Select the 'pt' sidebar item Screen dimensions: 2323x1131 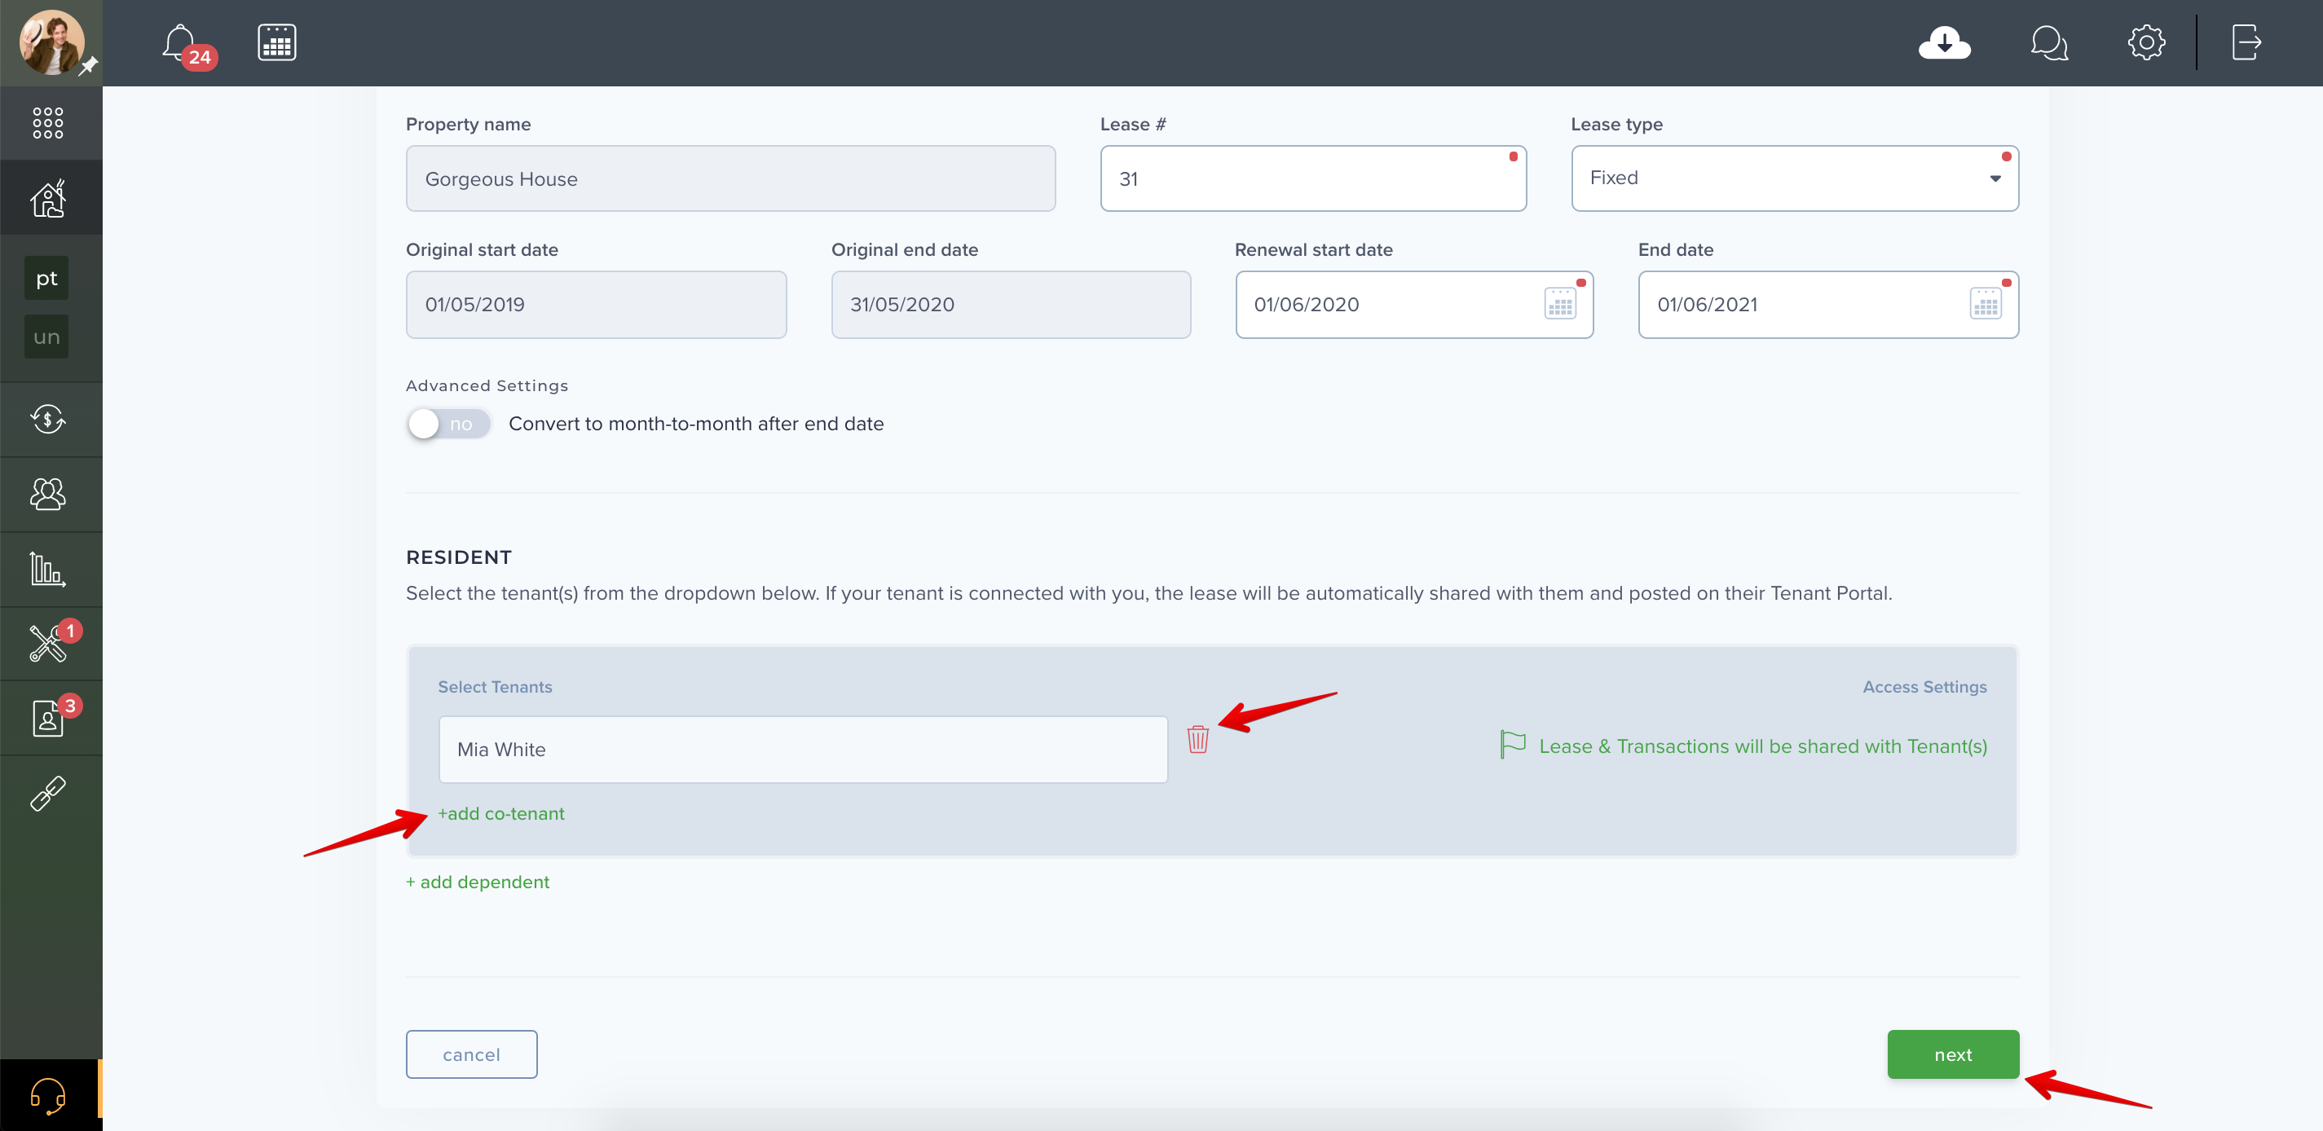tap(47, 279)
